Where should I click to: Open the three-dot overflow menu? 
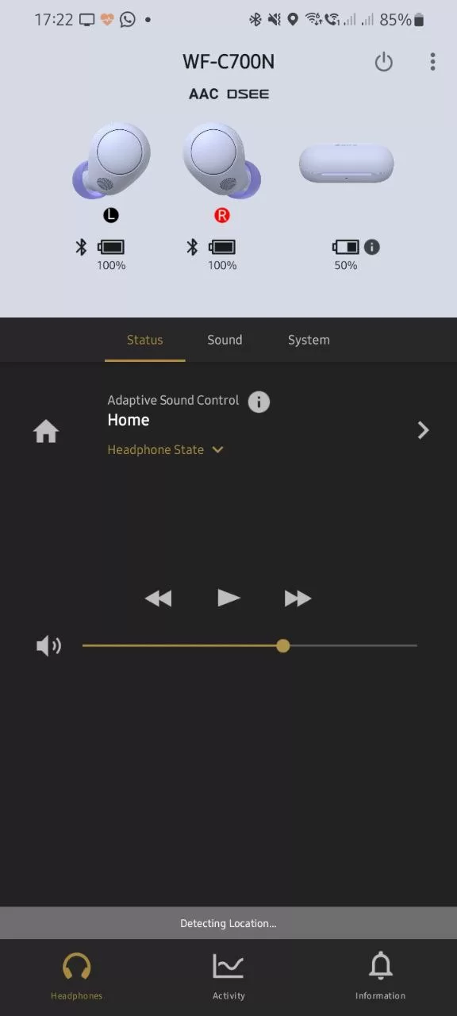[x=432, y=62]
